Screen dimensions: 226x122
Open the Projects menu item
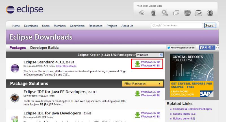click(x=112, y=26)
